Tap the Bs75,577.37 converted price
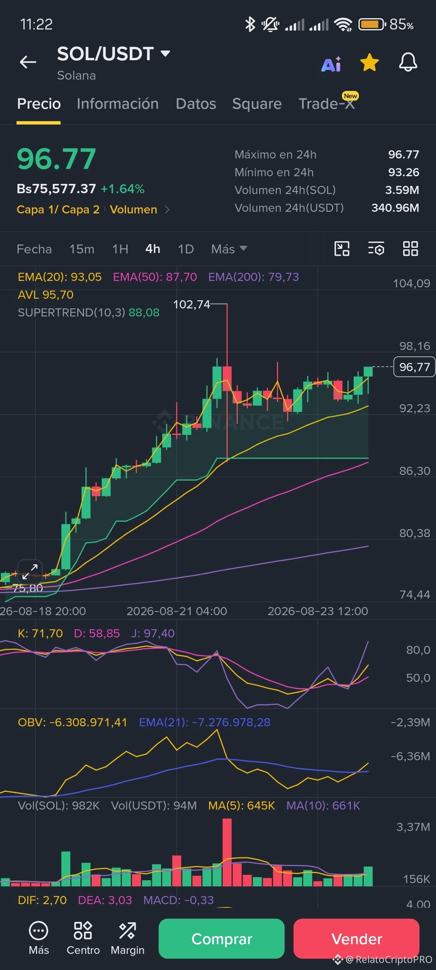436x970 pixels. click(x=57, y=189)
